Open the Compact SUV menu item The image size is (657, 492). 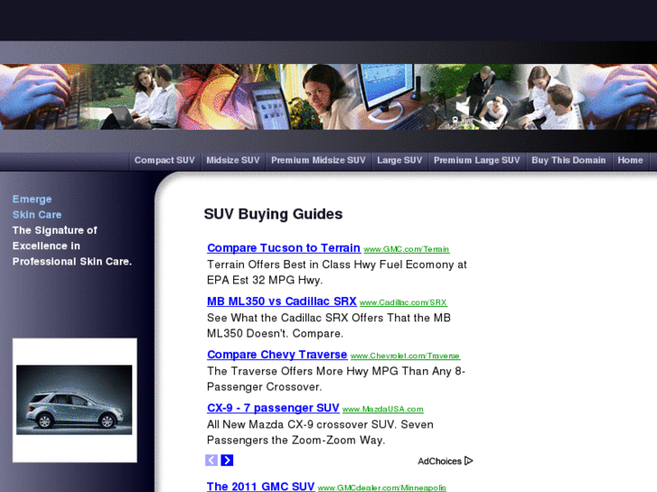[x=164, y=161]
